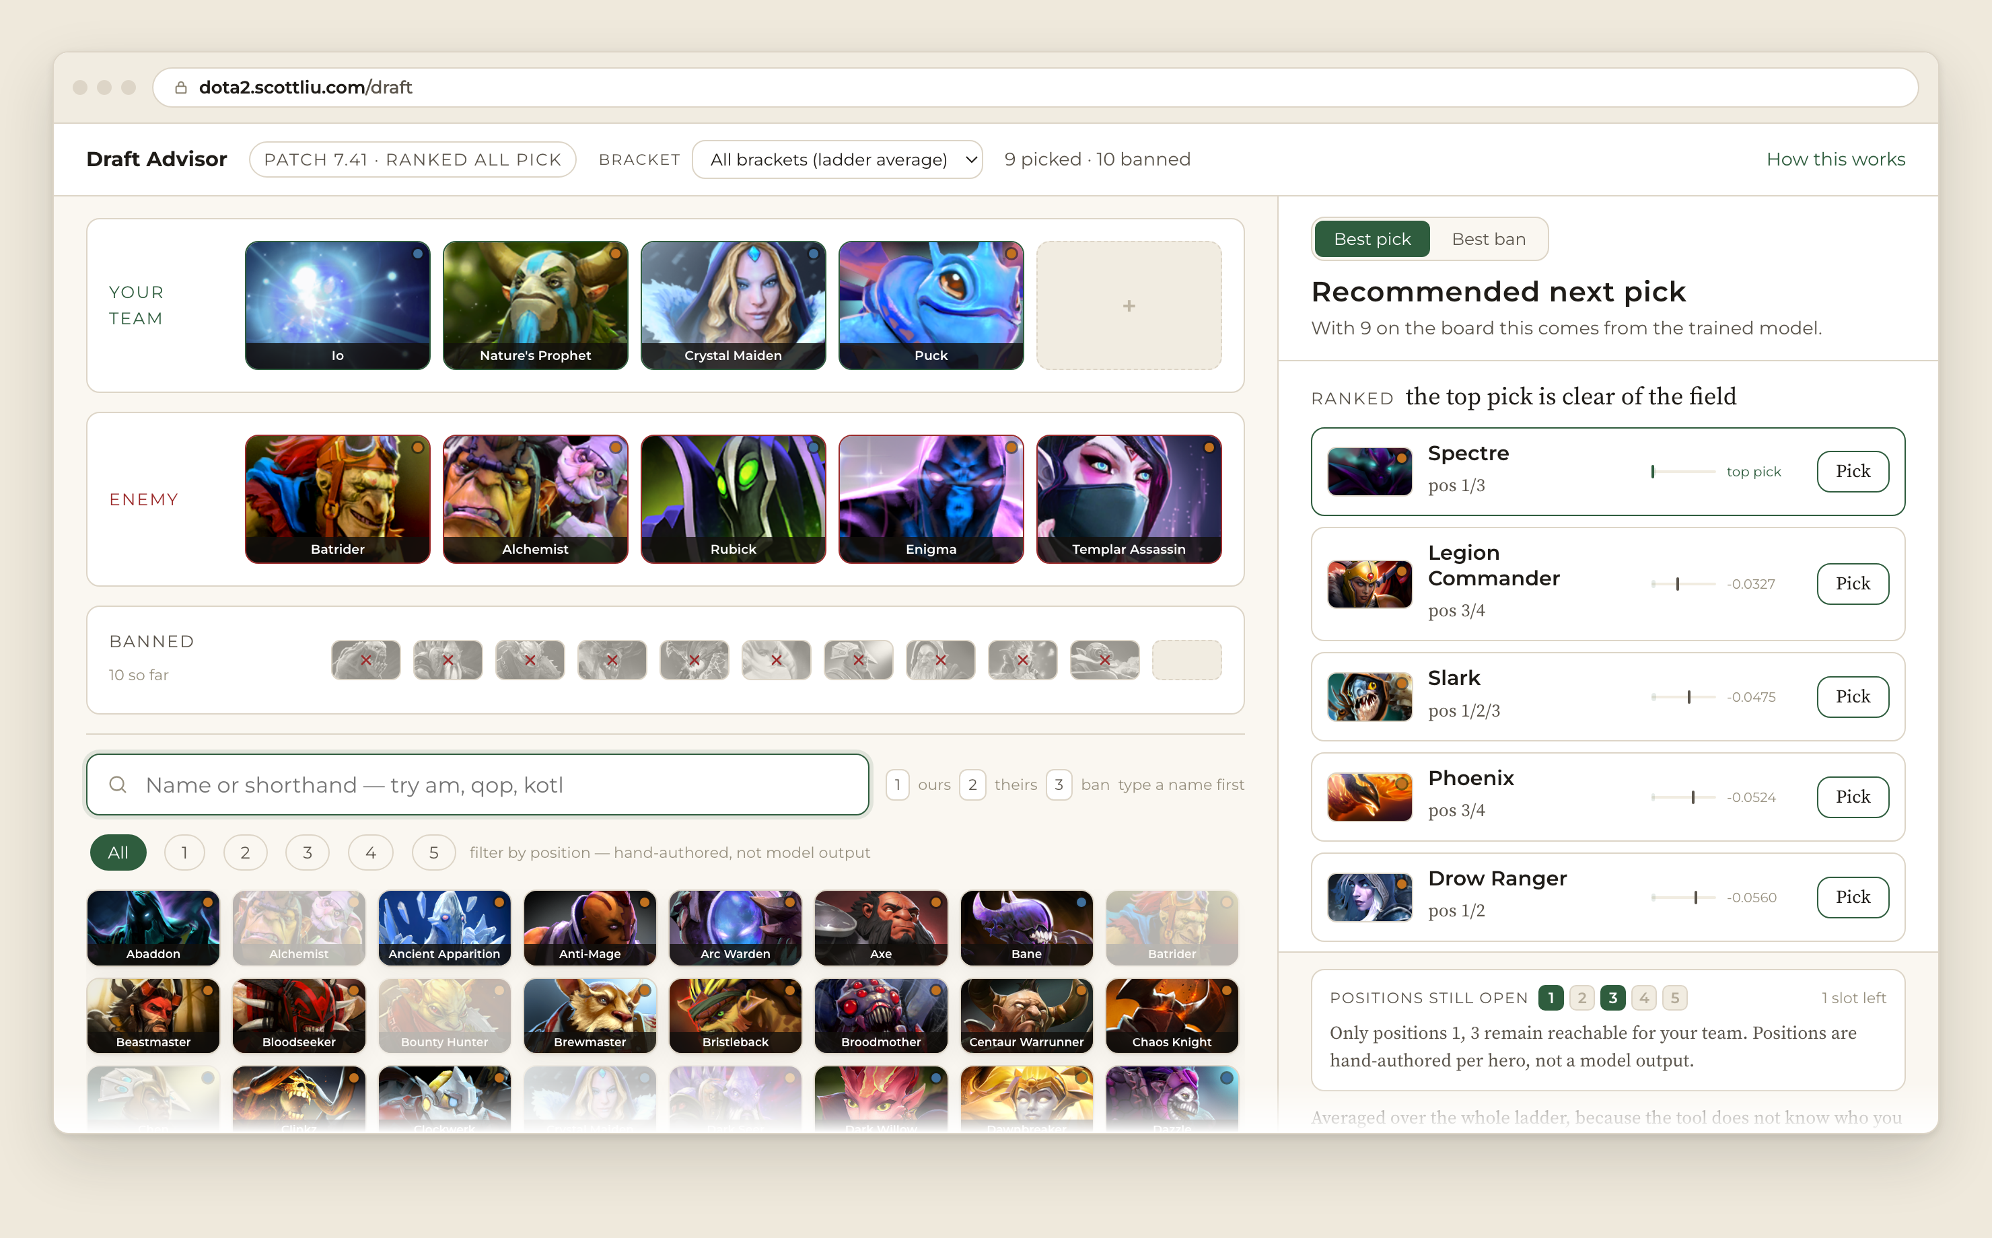Click the Nature's Prophet team card

[x=536, y=305]
